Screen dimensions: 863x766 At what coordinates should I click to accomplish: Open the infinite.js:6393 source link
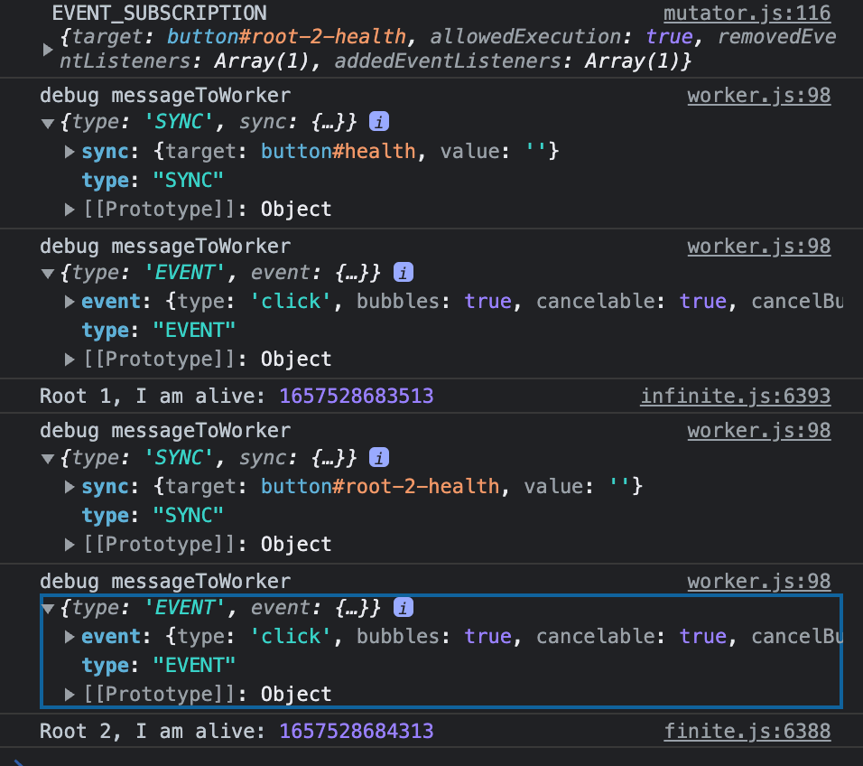(x=735, y=396)
